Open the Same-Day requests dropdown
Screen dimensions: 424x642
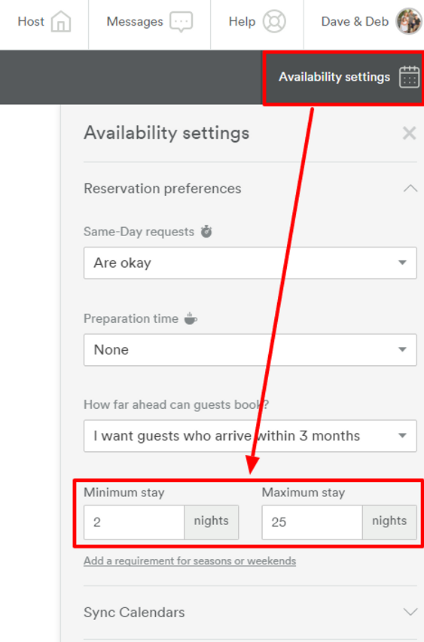click(x=250, y=263)
